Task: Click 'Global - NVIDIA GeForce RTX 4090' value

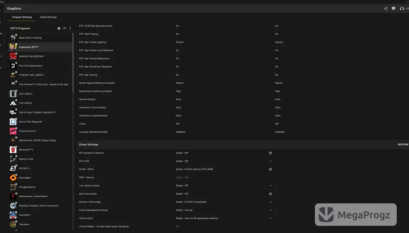Action: 194,169
